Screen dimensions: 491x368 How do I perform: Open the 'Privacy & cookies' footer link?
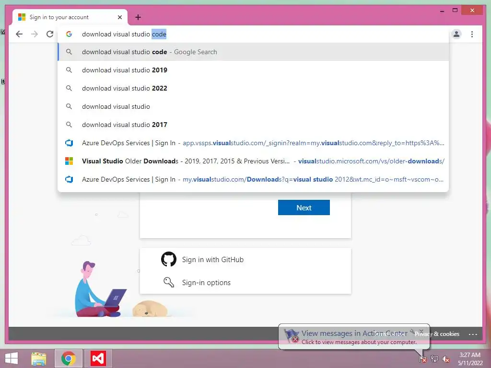pyautogui.click(x=437, y=334)
